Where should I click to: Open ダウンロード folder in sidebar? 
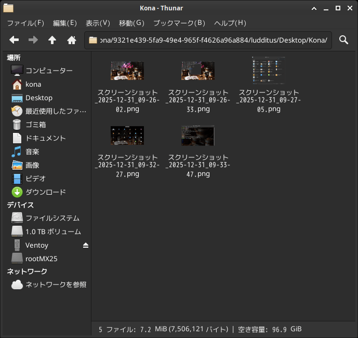pyautogui.click(x=45, y=192)
